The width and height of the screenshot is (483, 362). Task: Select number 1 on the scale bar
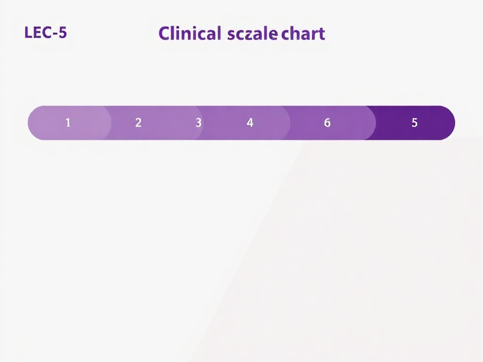68,123
